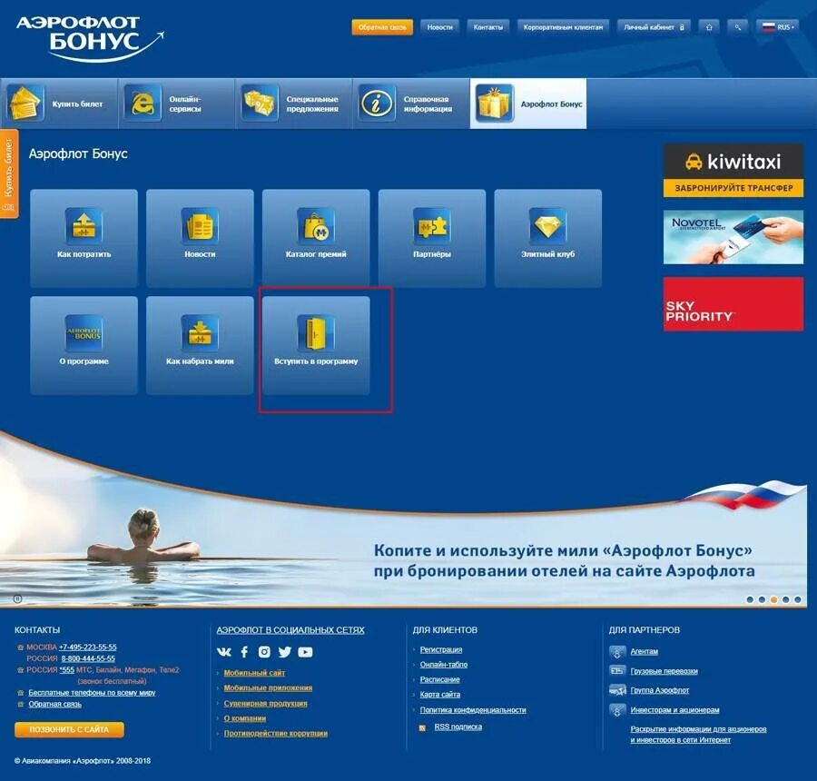This screenshot has width=817, height=781.
Task: Open the RUS language dropdown
Action: (x=777, y=27)
